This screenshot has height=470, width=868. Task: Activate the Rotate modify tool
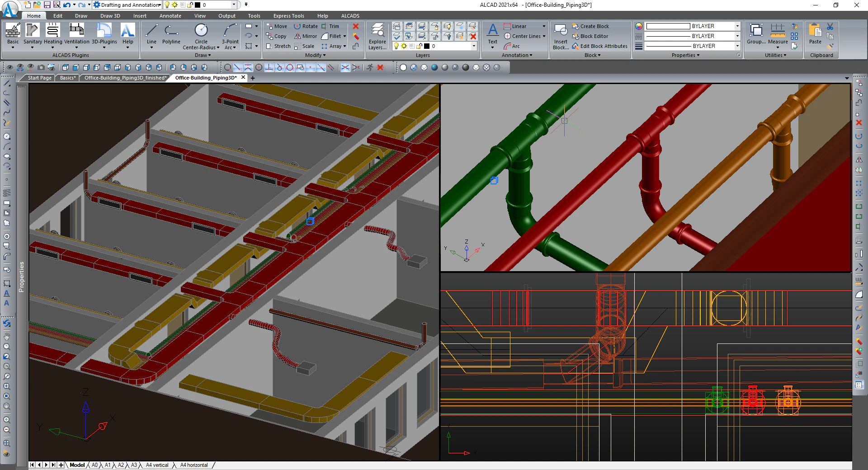point(307,26)
